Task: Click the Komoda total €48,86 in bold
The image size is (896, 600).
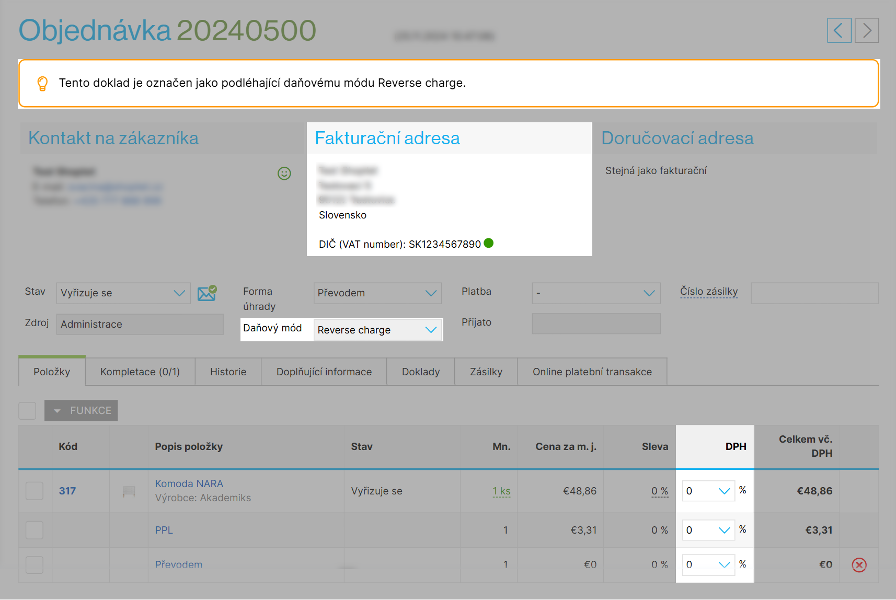Action: (x=814, y=491)
